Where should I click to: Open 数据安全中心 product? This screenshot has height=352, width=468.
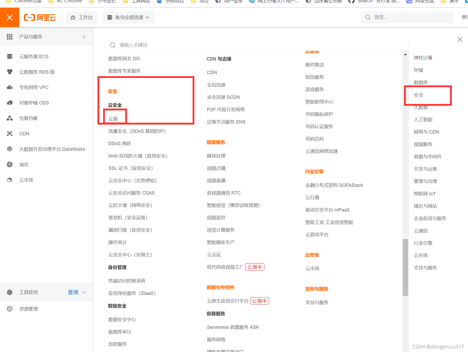[122, 320]
